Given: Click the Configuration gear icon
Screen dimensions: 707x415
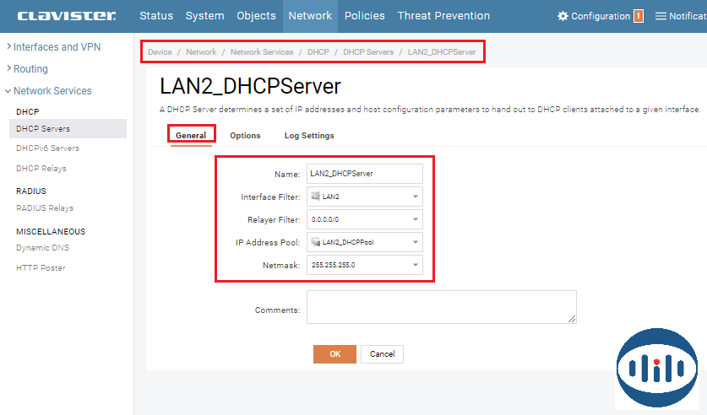Looking at the screenshot, I should pyautogui.click(x=563, y=16).
